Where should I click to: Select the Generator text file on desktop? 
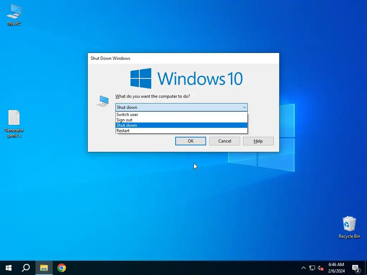click(x=14, y=124)
